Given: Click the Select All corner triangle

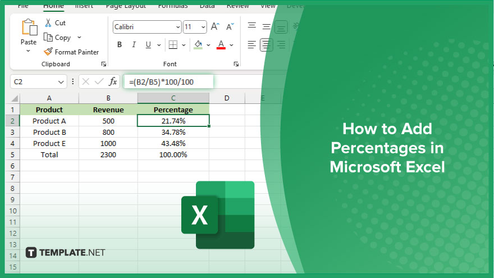Looking at the screenshot, I should click(x=14, y=98).
